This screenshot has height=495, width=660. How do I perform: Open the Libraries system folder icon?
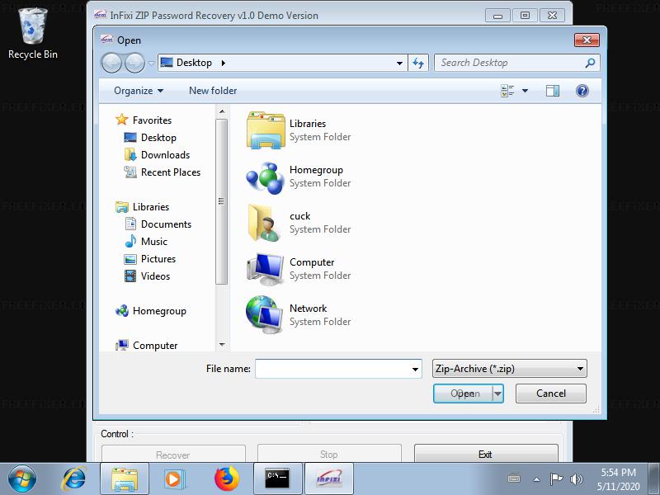point(266,130)
